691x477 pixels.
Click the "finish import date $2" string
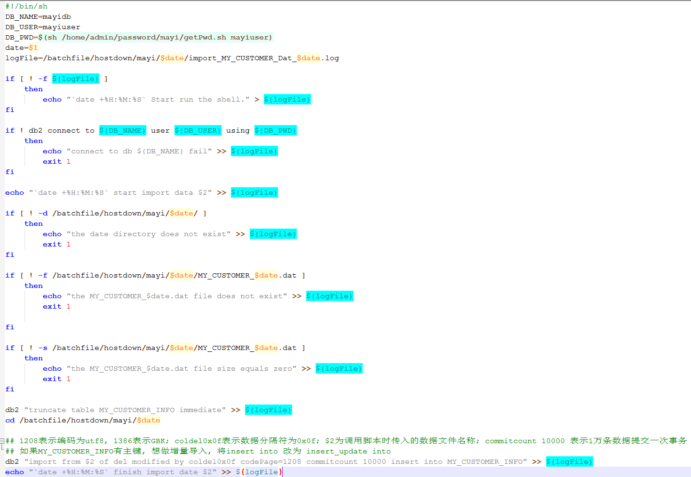(123, 472)
